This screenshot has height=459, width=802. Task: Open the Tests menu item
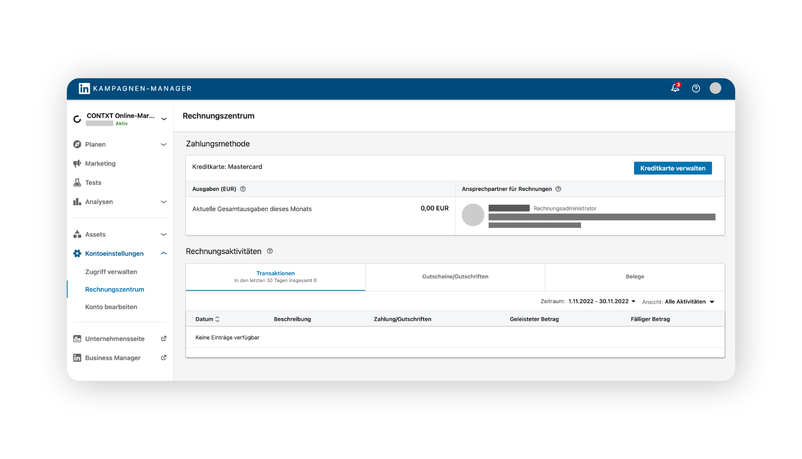pyautogui.click(x=93, y=183)
